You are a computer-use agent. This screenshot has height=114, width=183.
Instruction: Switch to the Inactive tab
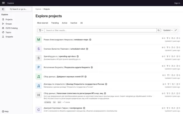(x=74, y=23)
